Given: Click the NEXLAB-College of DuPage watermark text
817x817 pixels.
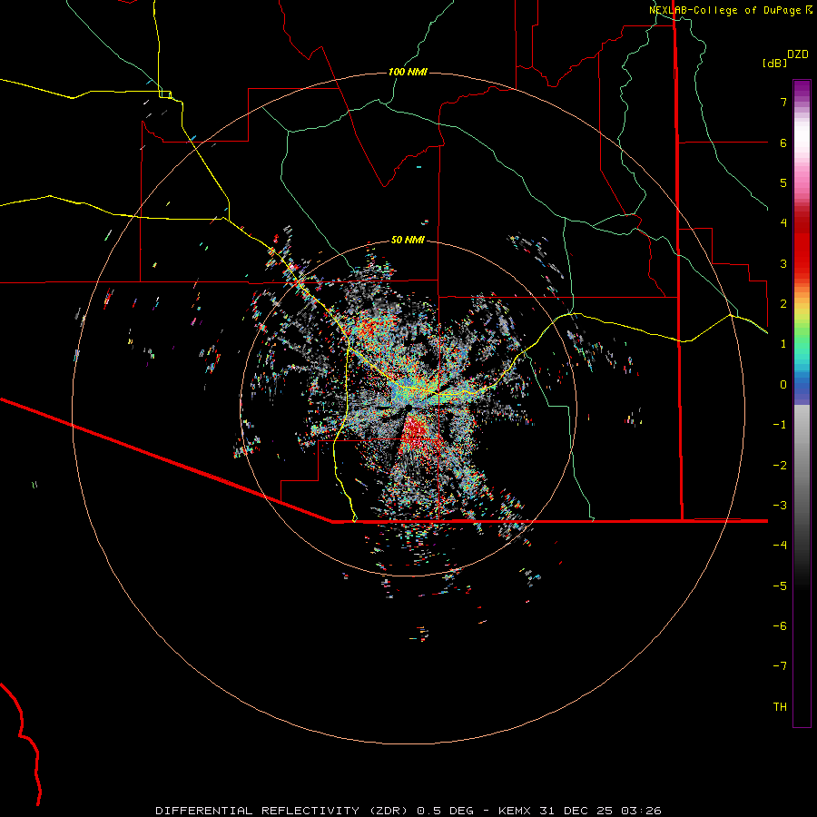Looking at the screenshot, I should pos(731,10).
